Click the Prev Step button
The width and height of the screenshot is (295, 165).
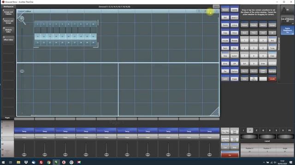(x=225, y=132)
